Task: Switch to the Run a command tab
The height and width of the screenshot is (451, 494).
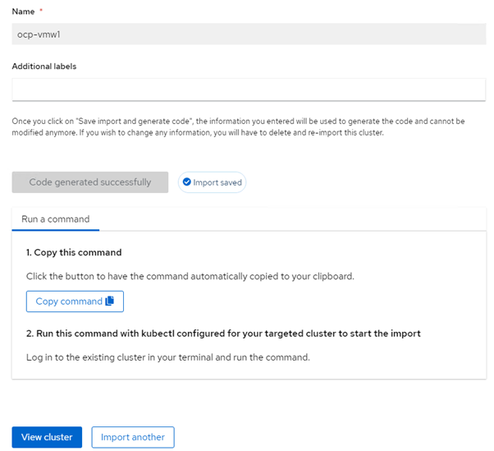Action: 55,219
